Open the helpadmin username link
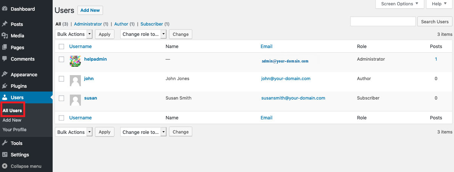454x172 pixels. point(95,59)
